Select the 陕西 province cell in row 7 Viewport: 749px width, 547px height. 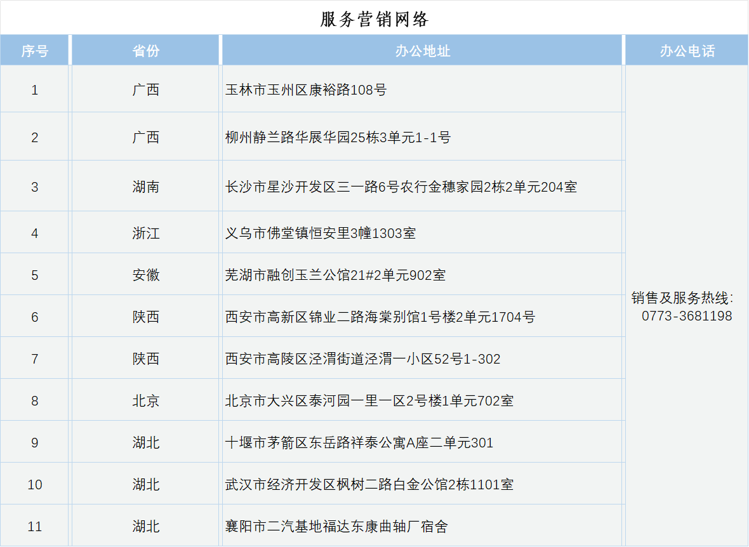tap(145, 357)
